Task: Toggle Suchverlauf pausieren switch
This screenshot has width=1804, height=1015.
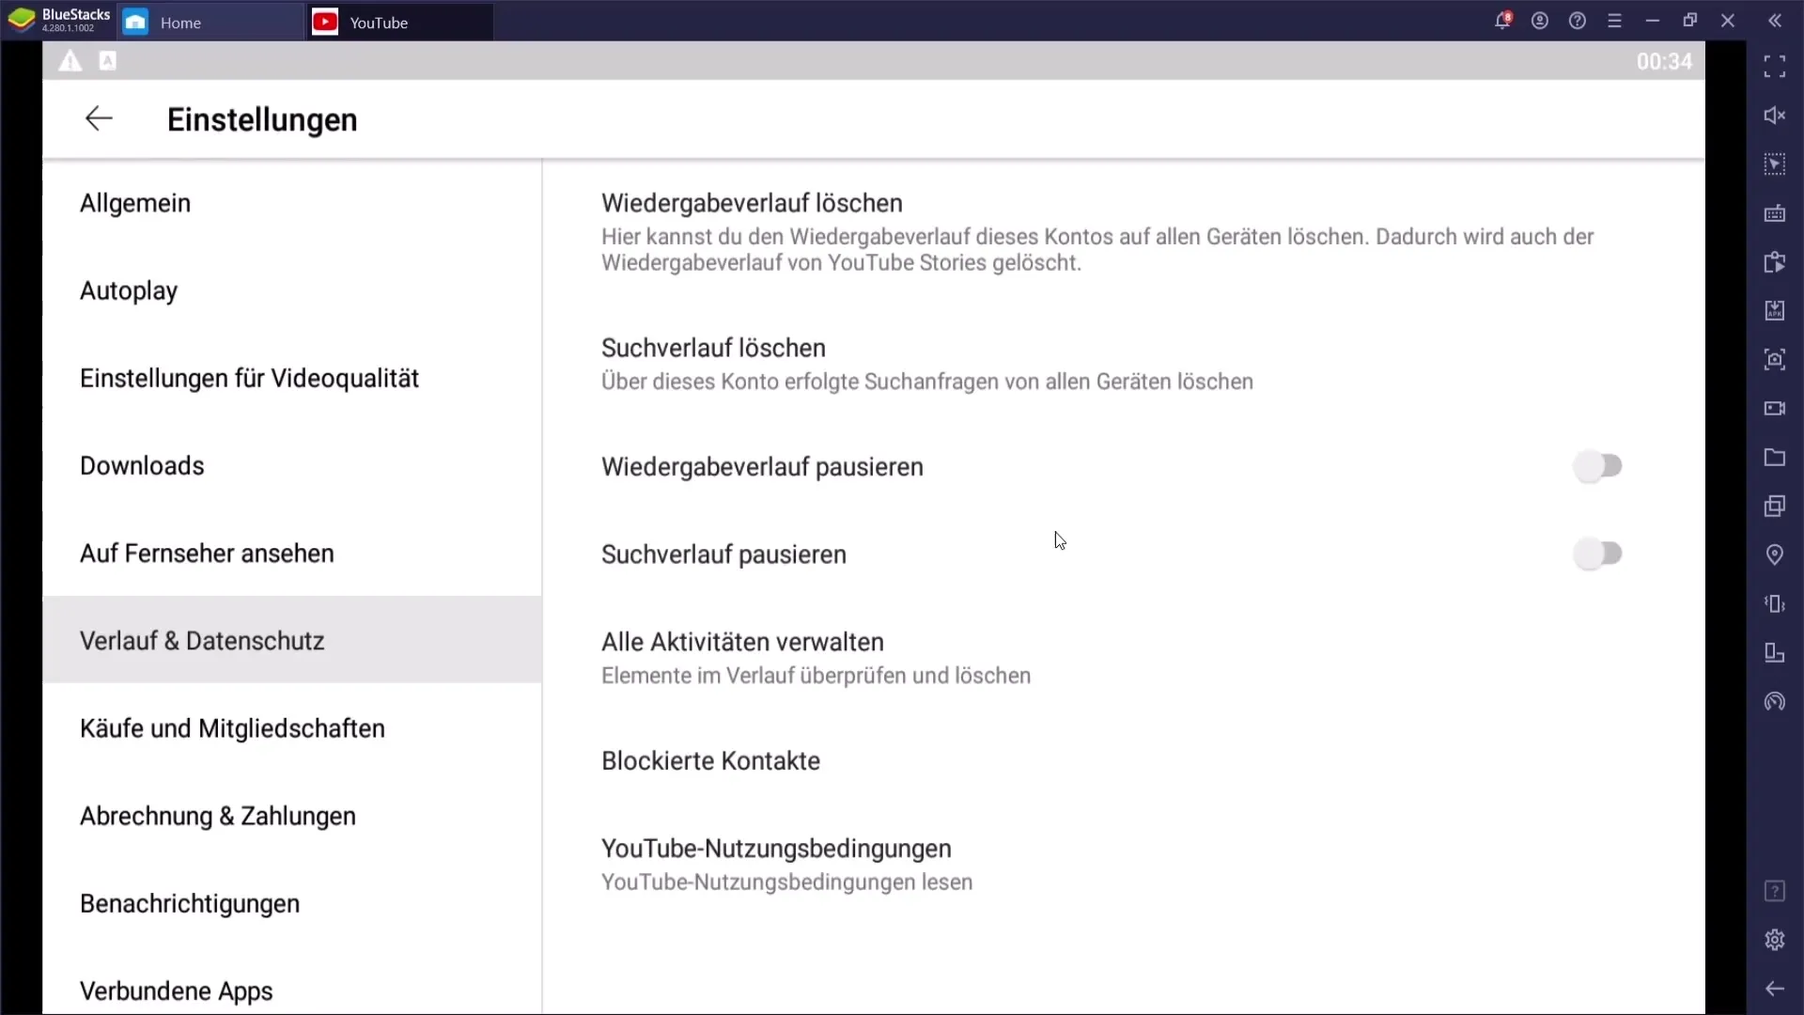Action: click(1598, 554)
